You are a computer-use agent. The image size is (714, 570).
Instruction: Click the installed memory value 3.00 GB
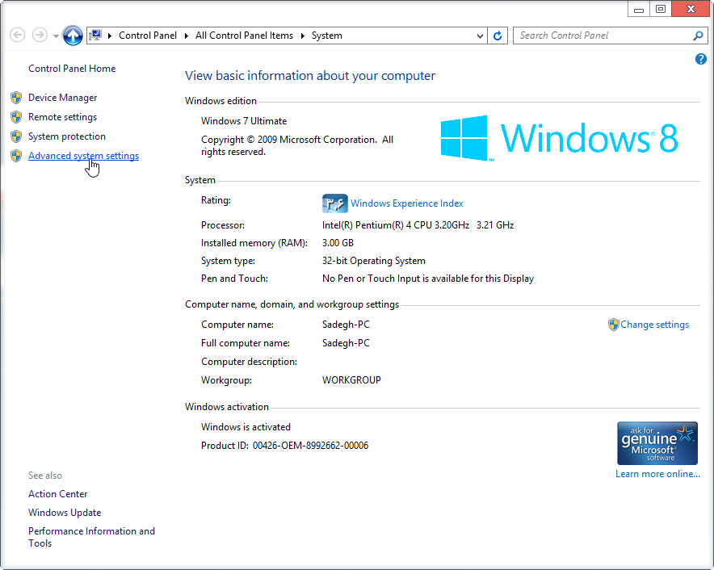[338, 243]
